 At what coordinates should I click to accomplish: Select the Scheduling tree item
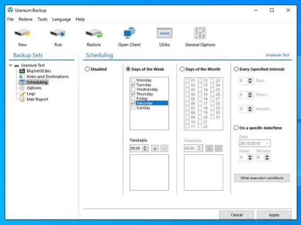coord(37,82)
